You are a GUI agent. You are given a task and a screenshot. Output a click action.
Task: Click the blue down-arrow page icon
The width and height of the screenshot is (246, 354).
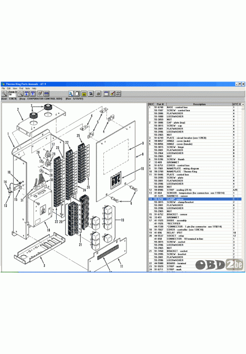[x=27, y=93]
